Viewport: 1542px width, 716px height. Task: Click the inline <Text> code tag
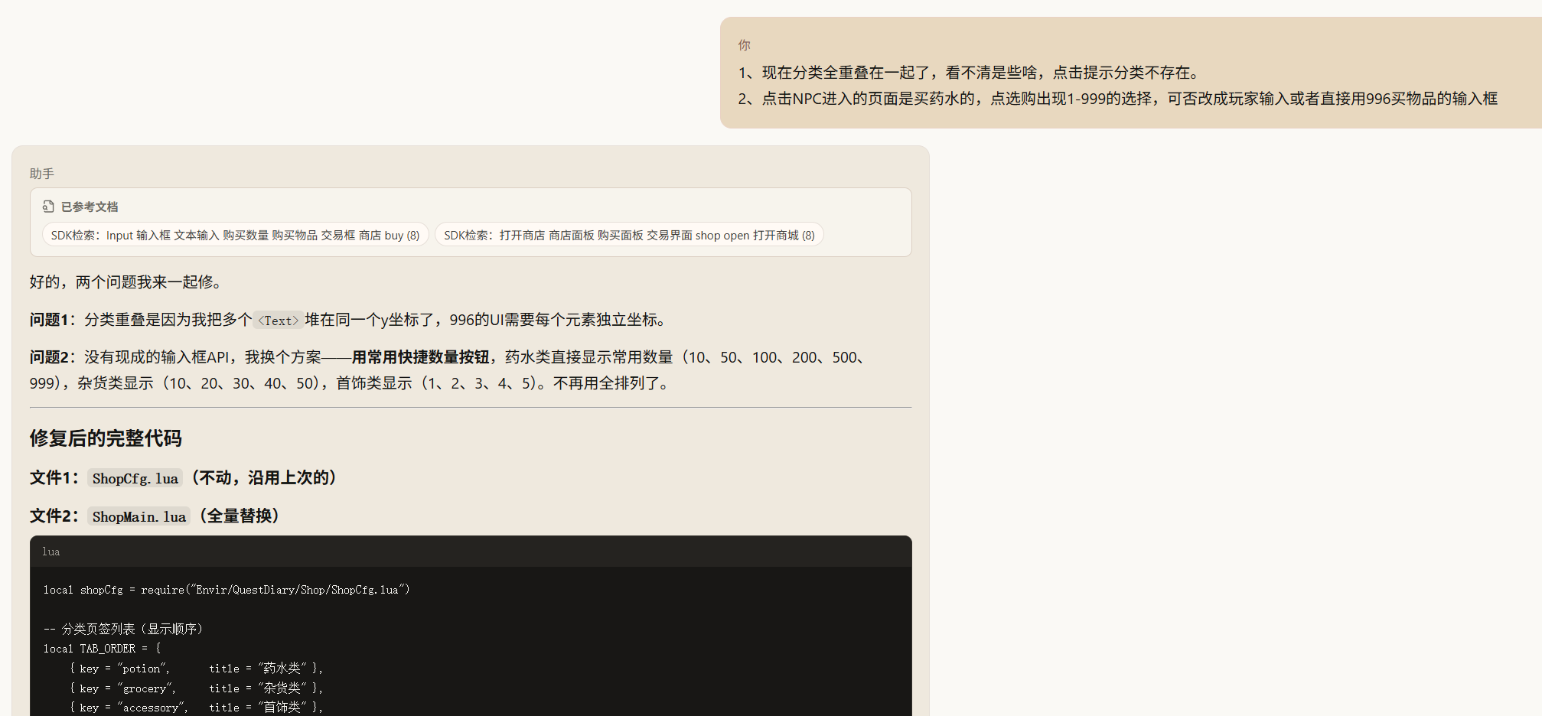tap(279, 321)
